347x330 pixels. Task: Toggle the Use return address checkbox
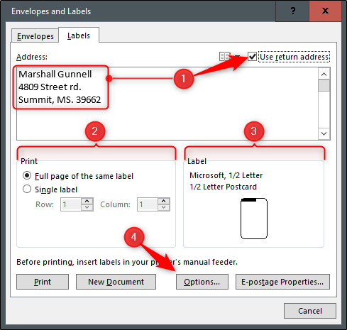pos(252,57)
